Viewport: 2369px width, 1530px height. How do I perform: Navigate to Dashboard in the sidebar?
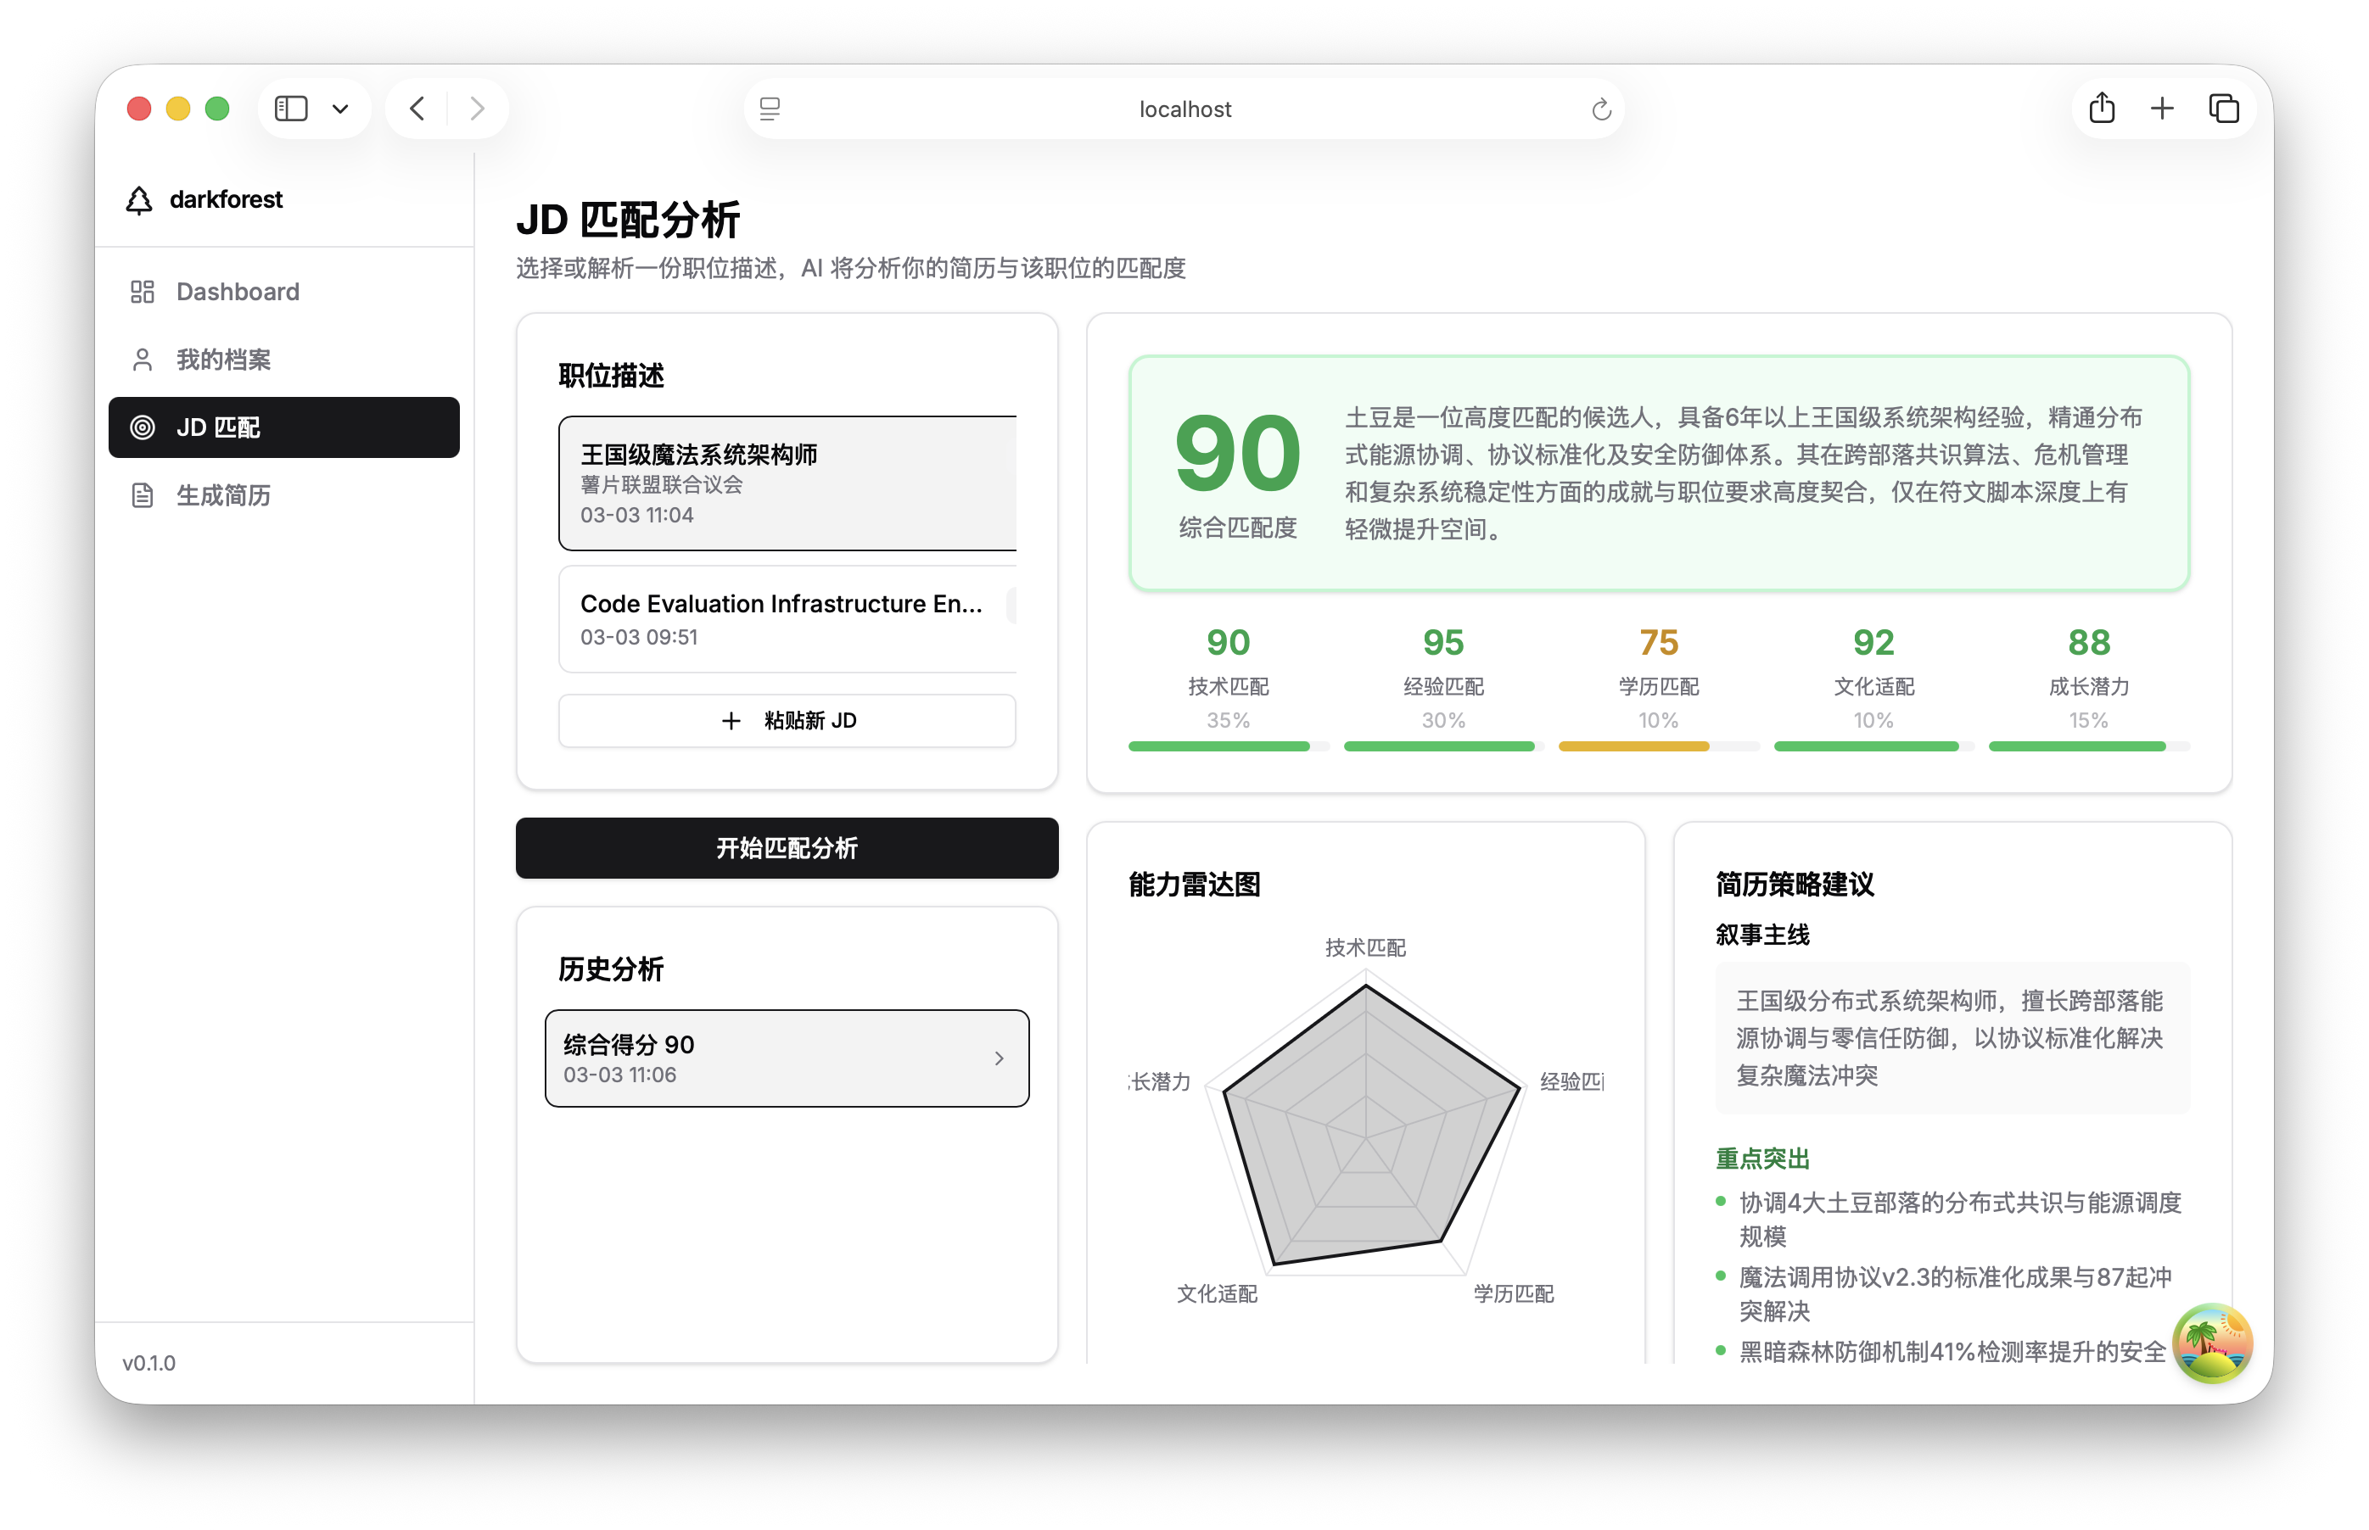(x=238, y=291)
